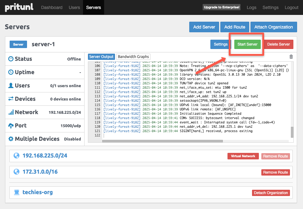This screenshot has height=209, width=303.
Task: Switch to the Bandwidth Graphs tab
Action: click(133, 57)
